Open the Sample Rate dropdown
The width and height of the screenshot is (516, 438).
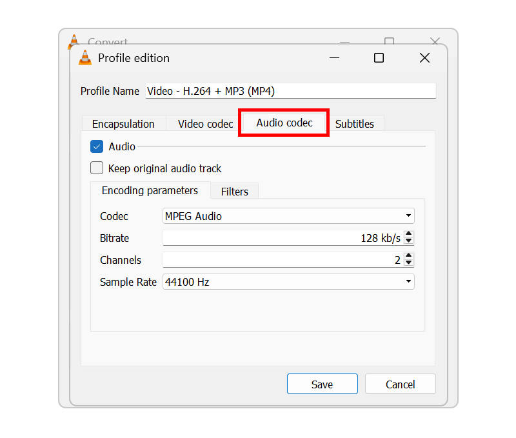(x=288, y=282)
